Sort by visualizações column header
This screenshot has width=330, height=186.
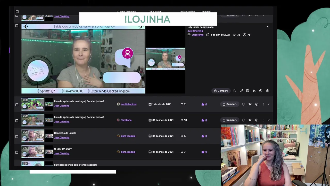188,12
